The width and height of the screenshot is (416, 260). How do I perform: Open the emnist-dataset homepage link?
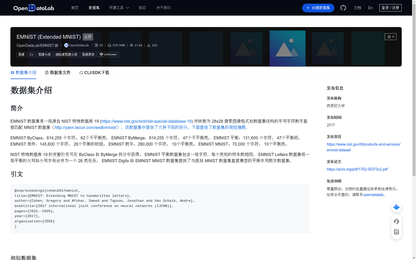363,147
